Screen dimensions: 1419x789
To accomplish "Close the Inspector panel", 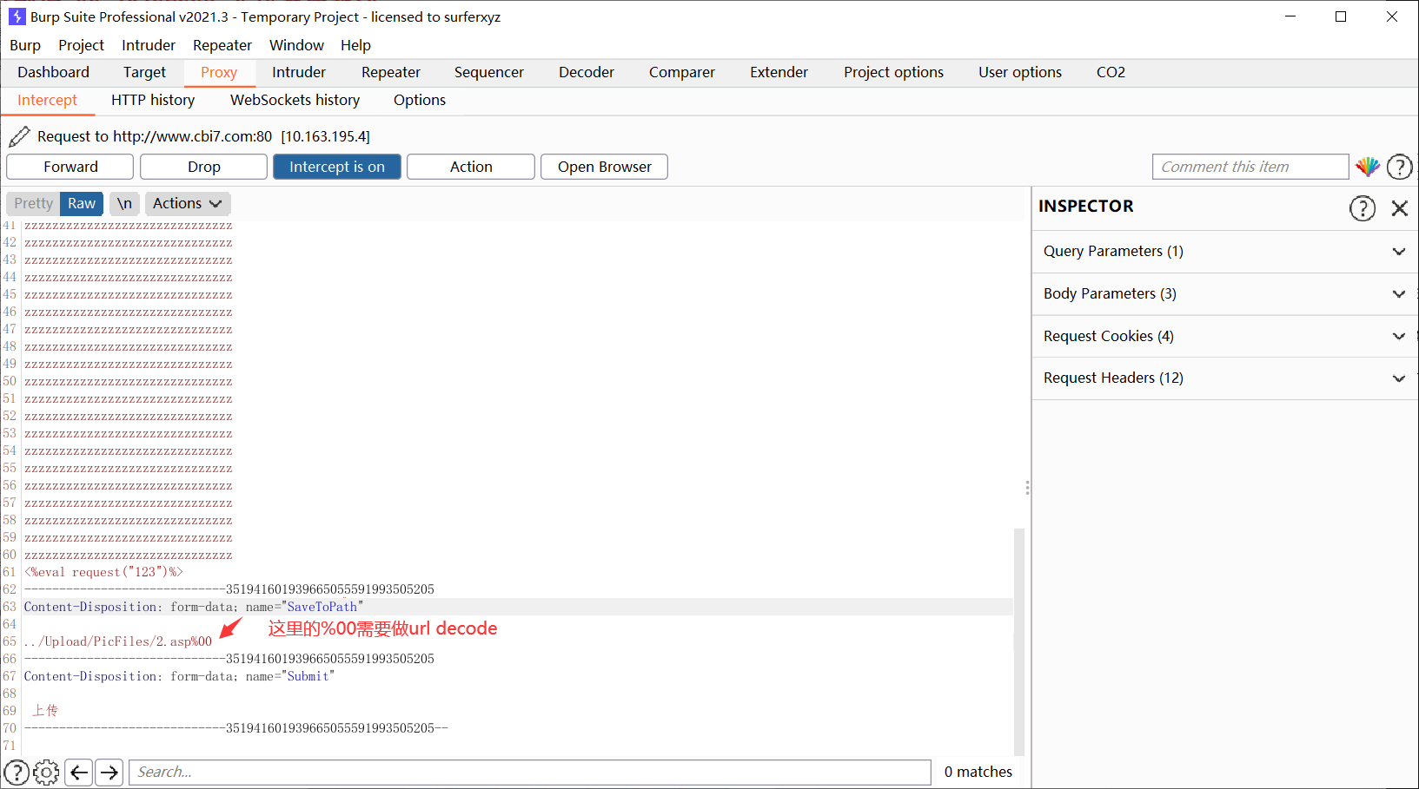I will tap(1399, 208).
